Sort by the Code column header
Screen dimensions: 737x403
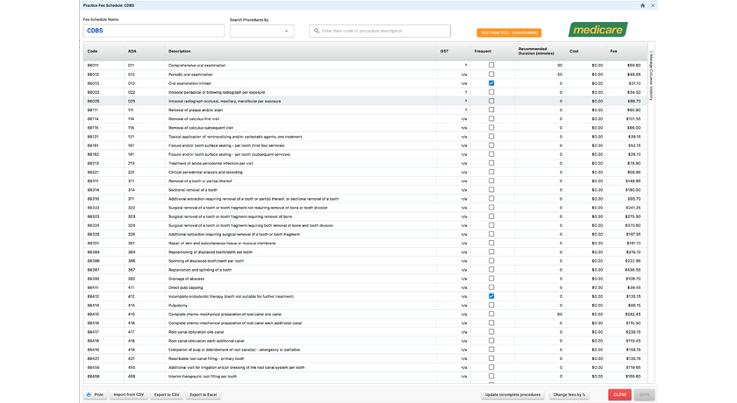(92, 51)
